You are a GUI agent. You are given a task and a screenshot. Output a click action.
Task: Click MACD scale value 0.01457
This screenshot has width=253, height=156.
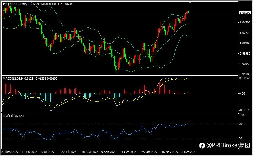[x=245, y=78]
